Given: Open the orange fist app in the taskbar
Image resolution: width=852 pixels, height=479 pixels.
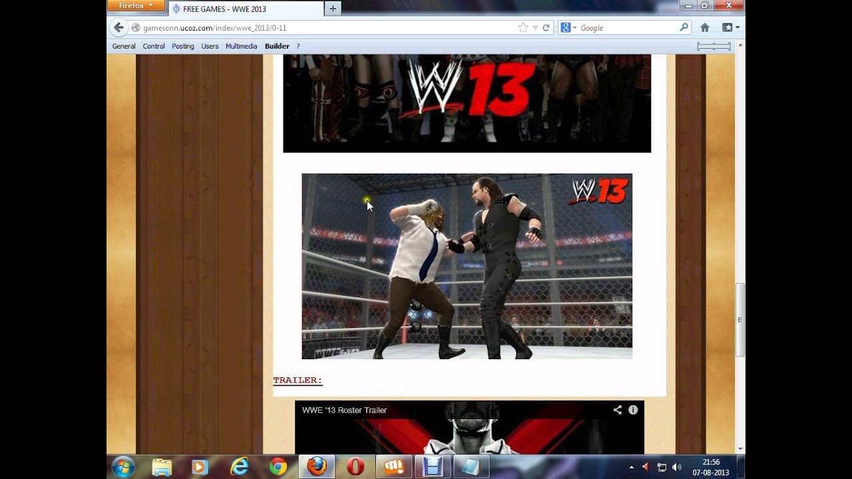Looking at the screenshot, I should (x=394, y=467).
